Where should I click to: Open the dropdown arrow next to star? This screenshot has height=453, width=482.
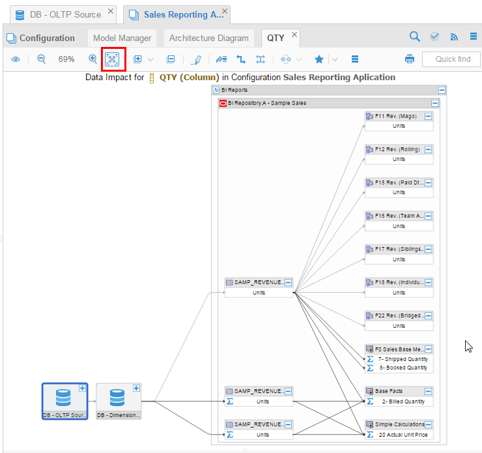point(335,59)
